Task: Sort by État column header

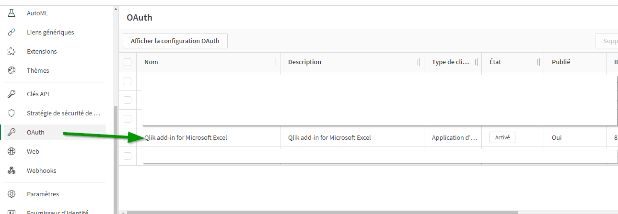Action: [495, 62]
